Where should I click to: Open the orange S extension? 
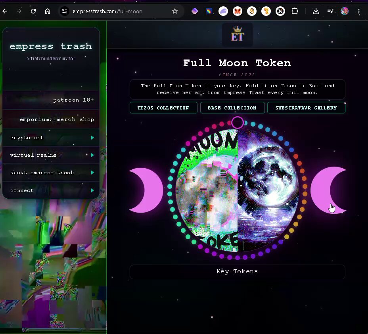click(x=252, y=11)
